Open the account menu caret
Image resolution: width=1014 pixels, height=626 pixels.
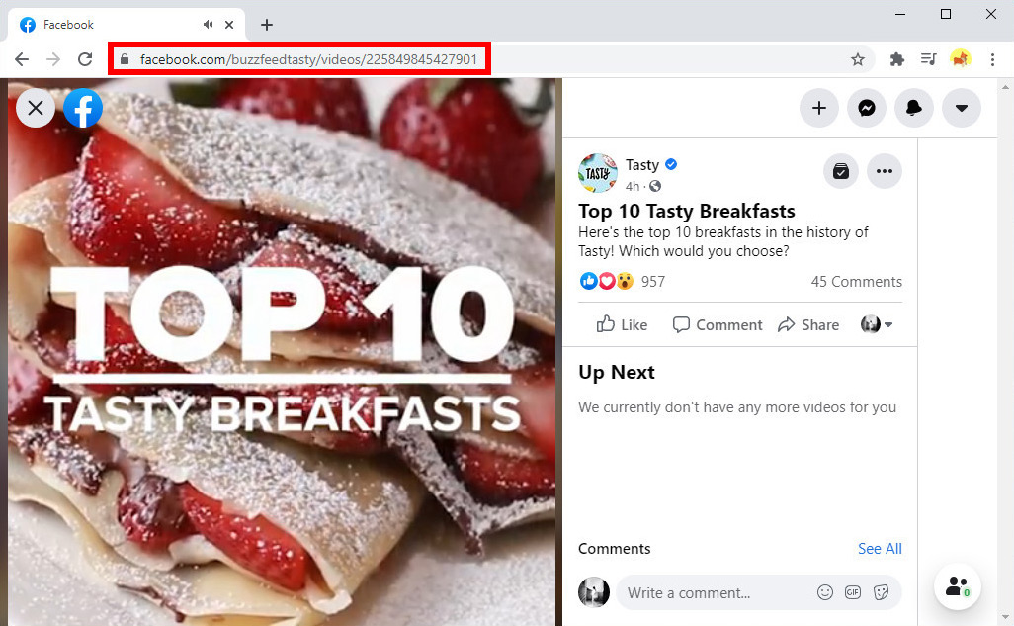tap(962, 108)
